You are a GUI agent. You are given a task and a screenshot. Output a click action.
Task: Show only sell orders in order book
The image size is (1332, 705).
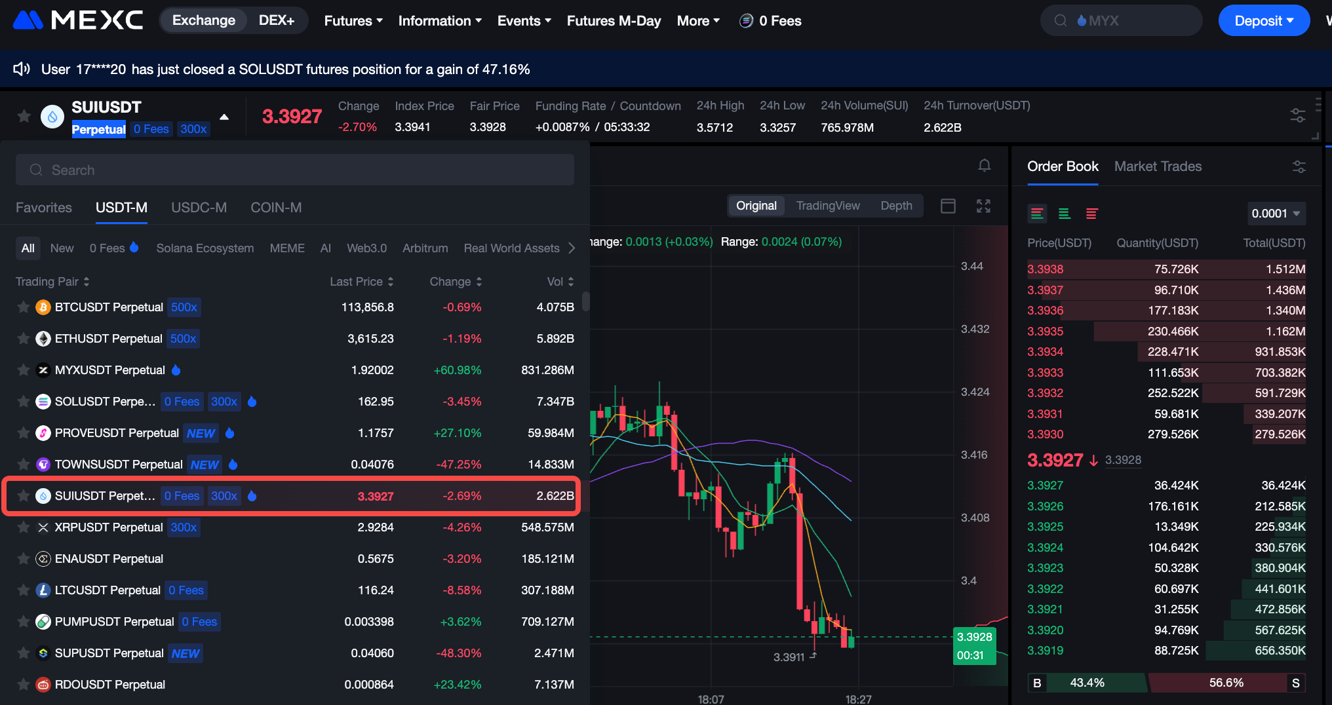pyautogui.click(x=1091, y=214)
